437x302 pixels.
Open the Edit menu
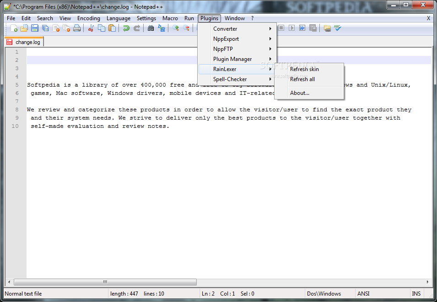click(x=26, y=18)
